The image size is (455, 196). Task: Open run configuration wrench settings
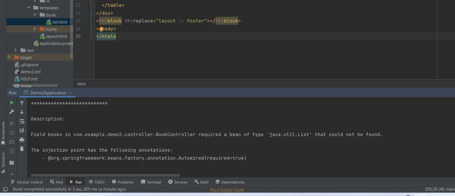(x=12, y=112)
